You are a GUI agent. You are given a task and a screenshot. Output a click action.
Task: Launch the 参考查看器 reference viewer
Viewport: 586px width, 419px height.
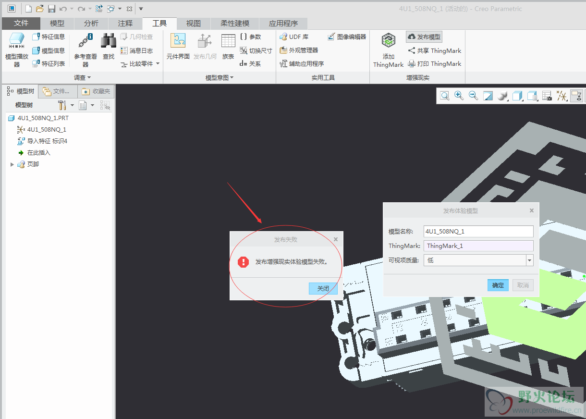coord(85,50)
